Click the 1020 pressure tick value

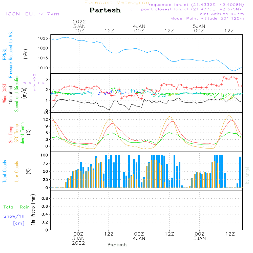click(43, 48)
